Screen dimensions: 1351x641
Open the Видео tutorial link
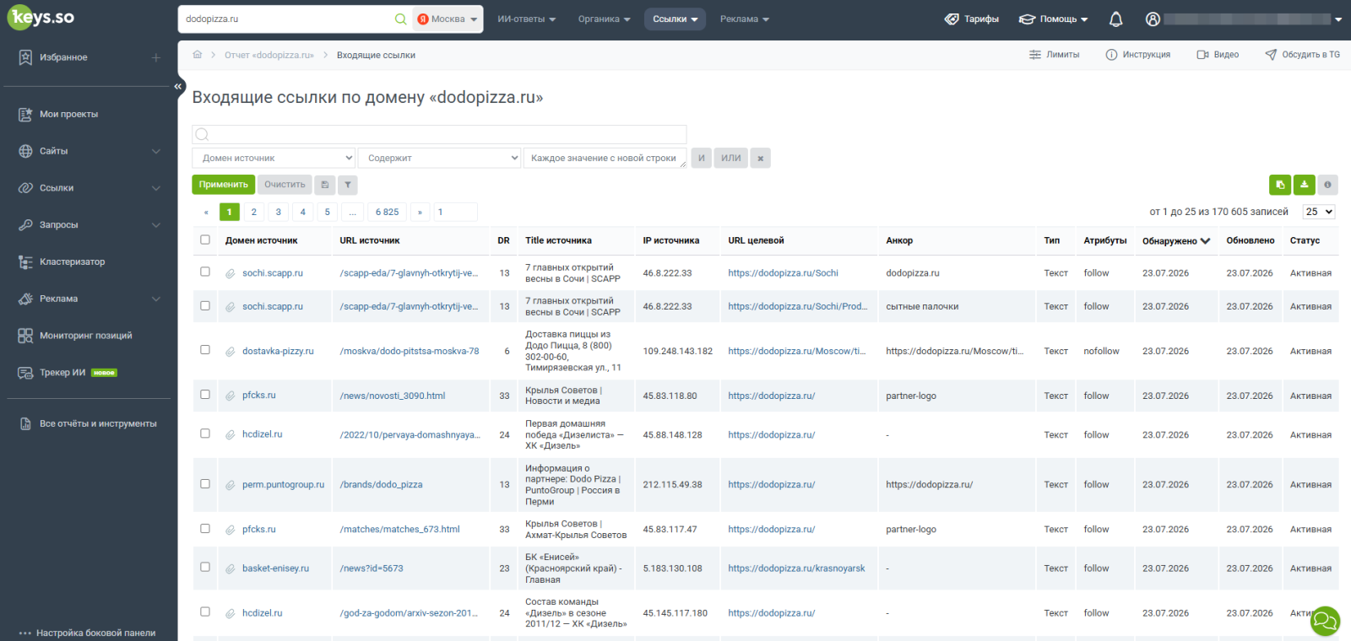point(1218,55)
